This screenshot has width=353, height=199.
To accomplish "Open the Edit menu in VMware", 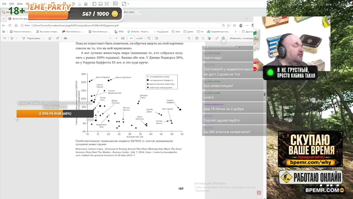I will coord(12,4).
